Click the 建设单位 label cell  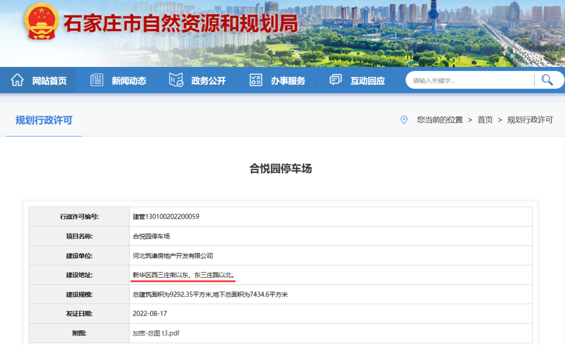[80, 256]
